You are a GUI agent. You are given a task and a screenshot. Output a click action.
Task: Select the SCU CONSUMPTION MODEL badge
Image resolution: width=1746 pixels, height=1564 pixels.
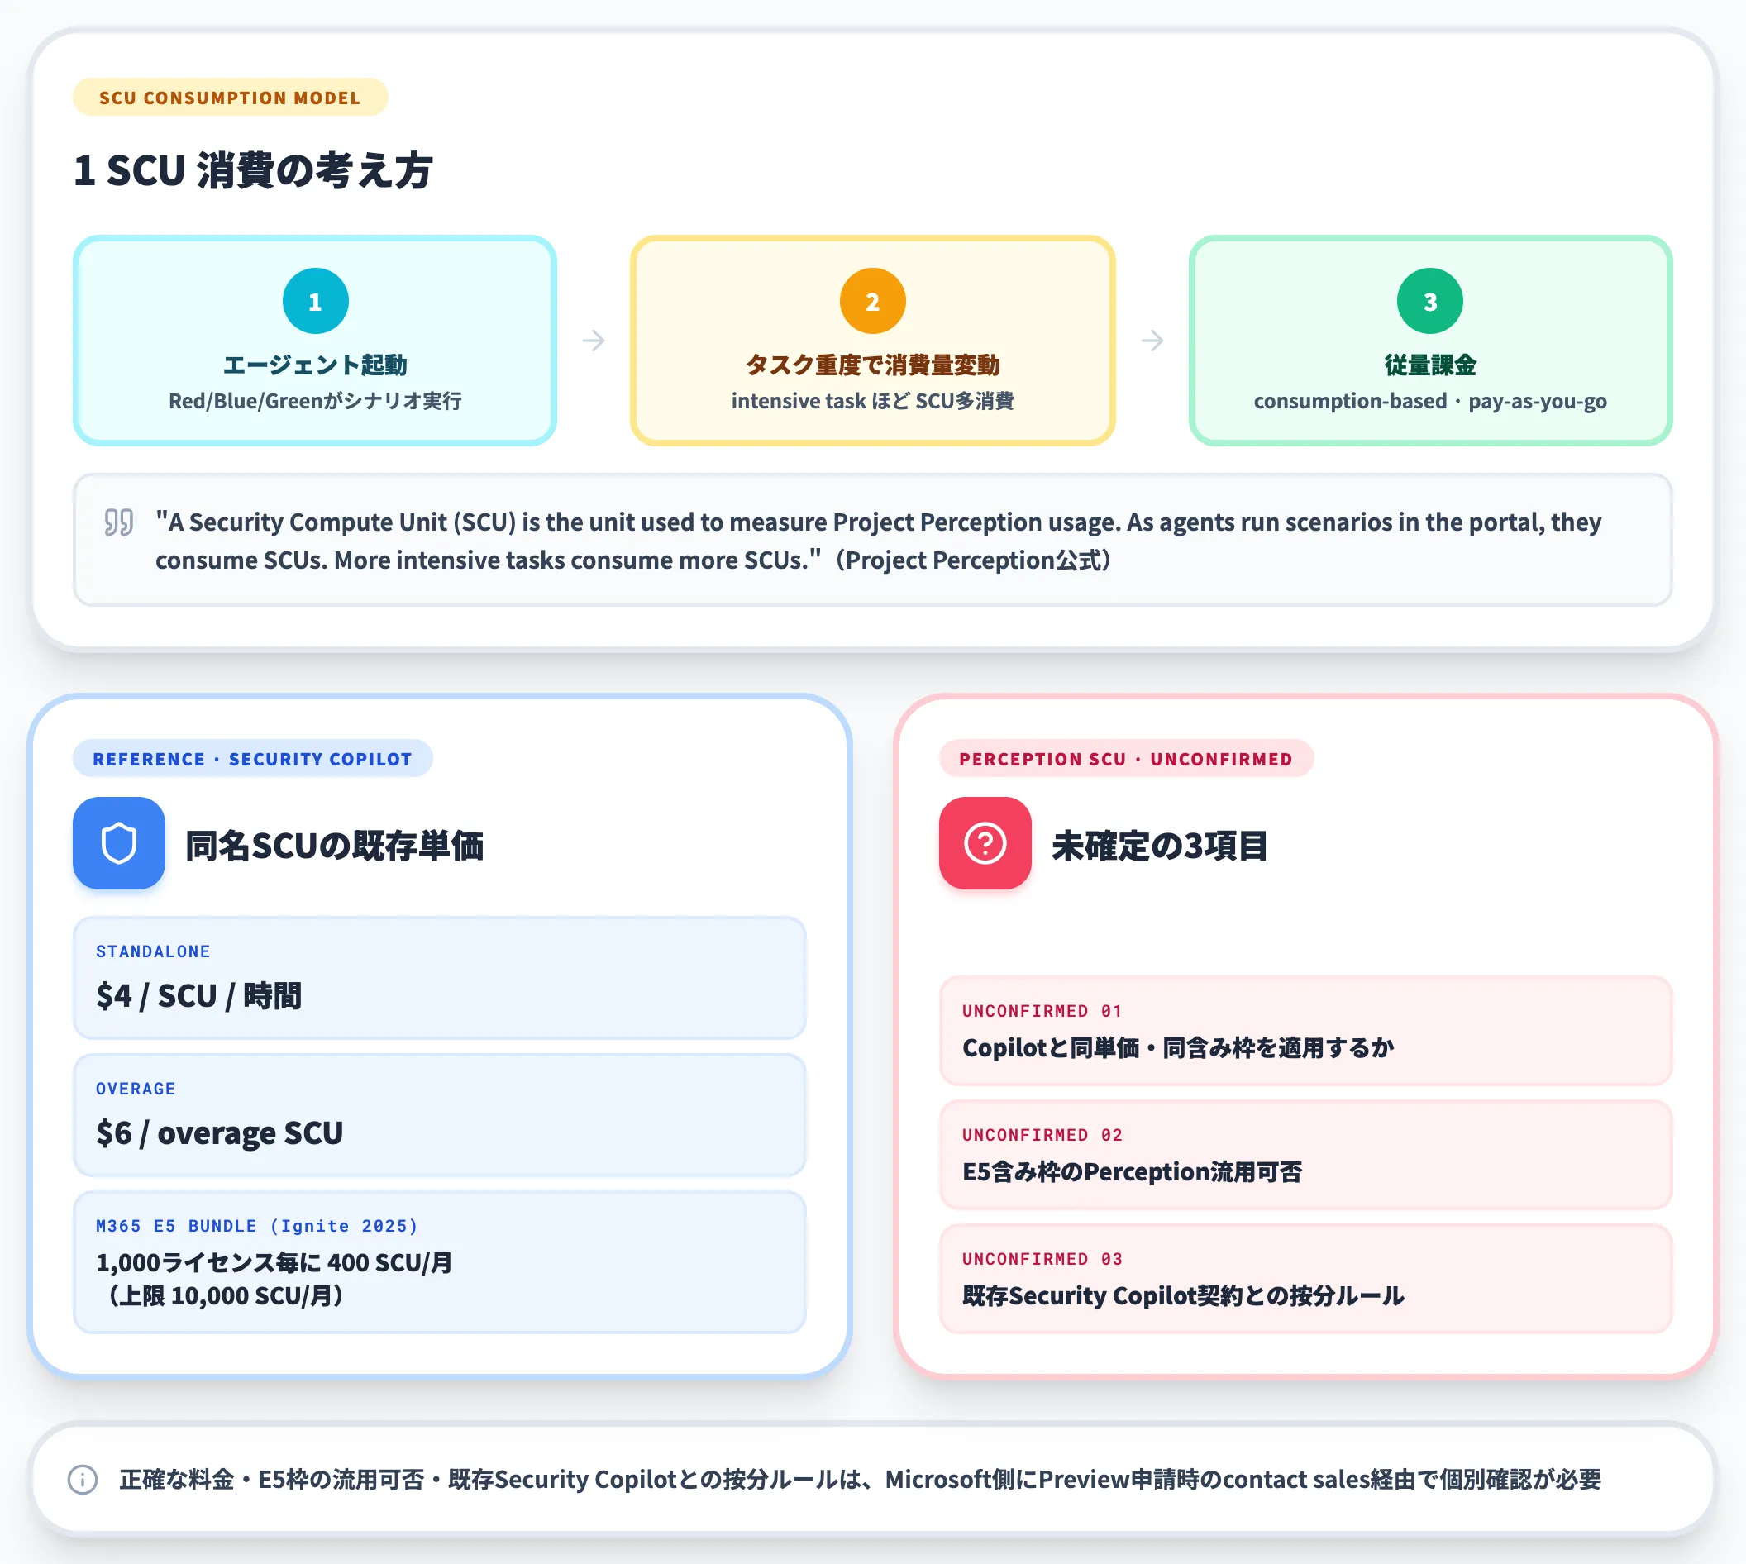click(x=231, y=97)
